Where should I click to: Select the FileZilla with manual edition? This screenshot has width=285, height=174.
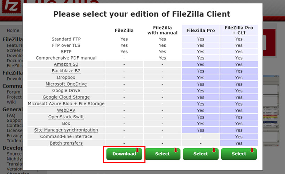163,154
